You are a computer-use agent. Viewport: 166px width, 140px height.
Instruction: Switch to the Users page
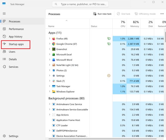22,52
